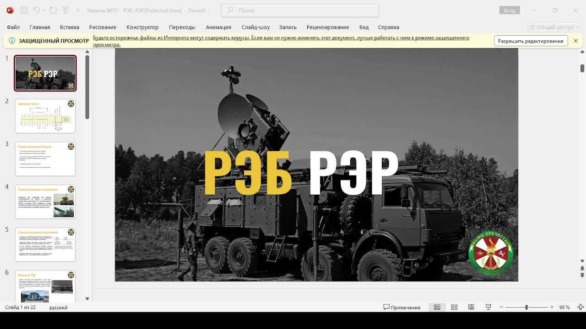Image resolution: width=586 pixels, height=329 pixels.
Task: Go to next slide using double-arrow down
Action: coord(582,275)
